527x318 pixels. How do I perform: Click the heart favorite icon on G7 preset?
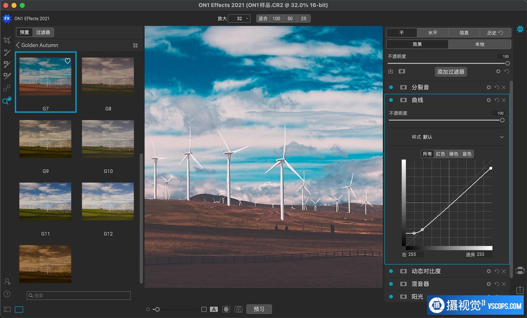(68, 61)
